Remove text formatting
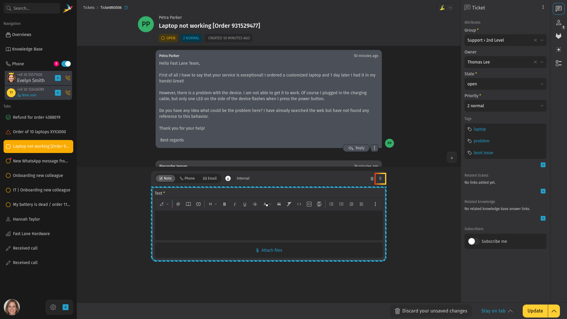 pos(289,204)
